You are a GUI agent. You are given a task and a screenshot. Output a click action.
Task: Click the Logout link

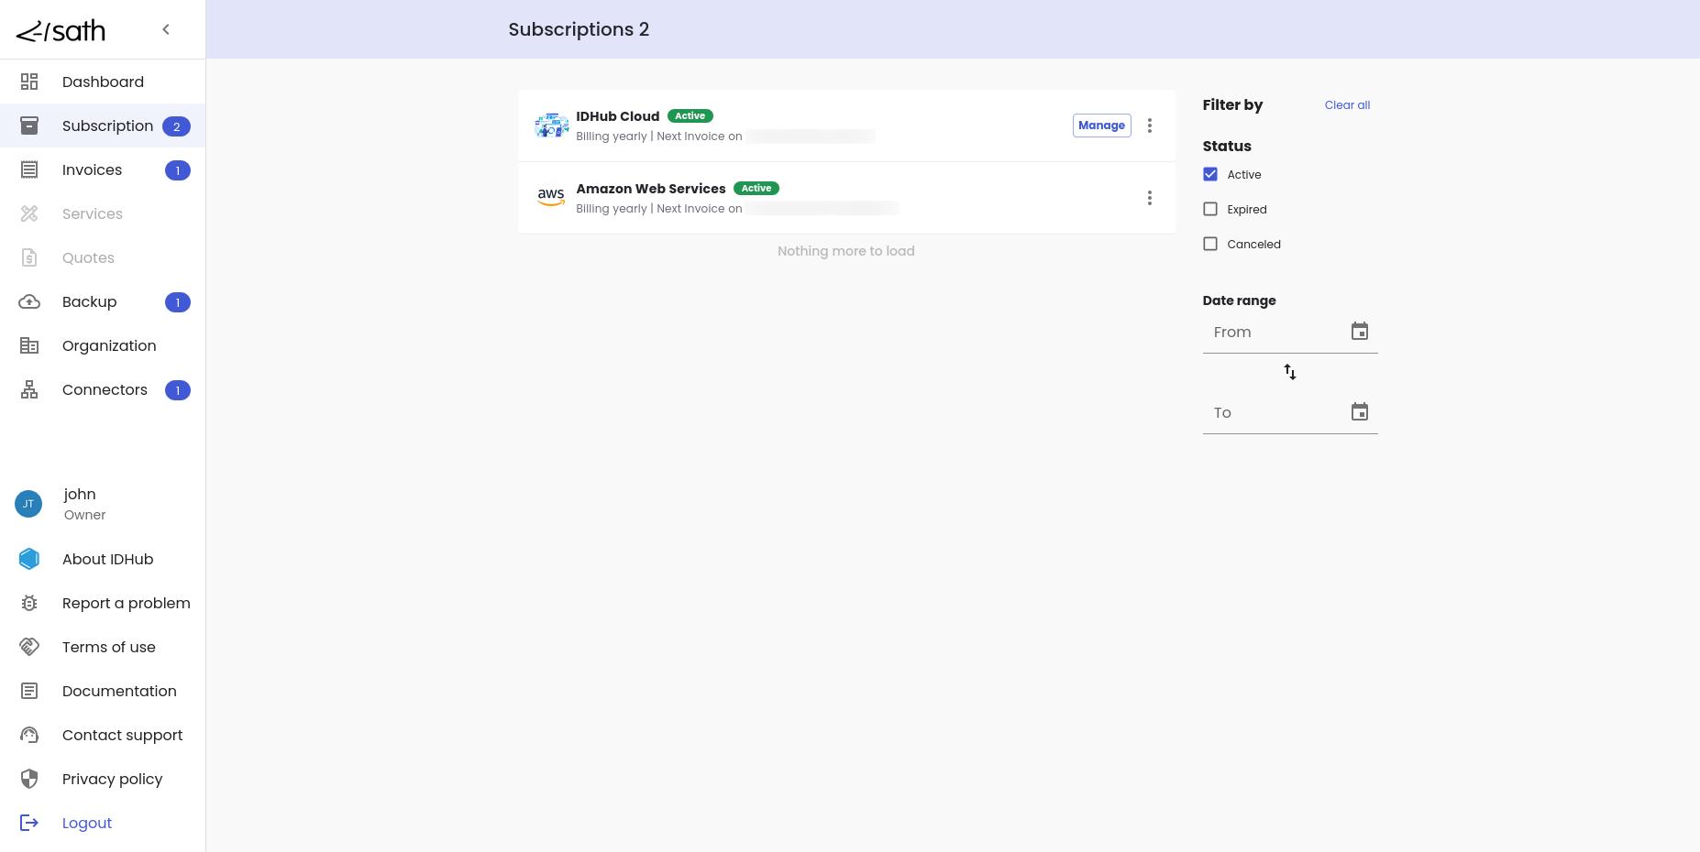87,823
